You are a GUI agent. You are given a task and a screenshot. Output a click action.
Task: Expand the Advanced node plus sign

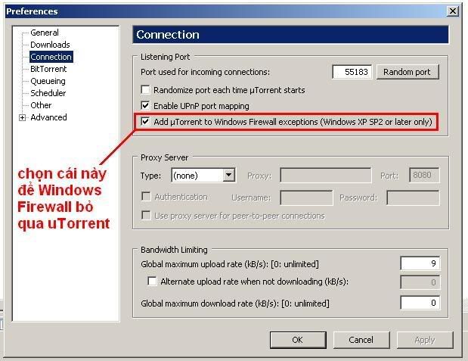tap(22, 118)
